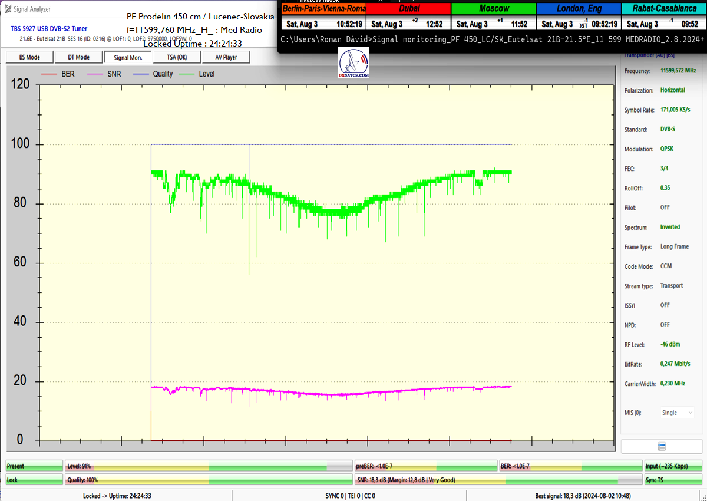
Task: Click the Input (~235 Kbps) indicator
Action: coord(673,466)
